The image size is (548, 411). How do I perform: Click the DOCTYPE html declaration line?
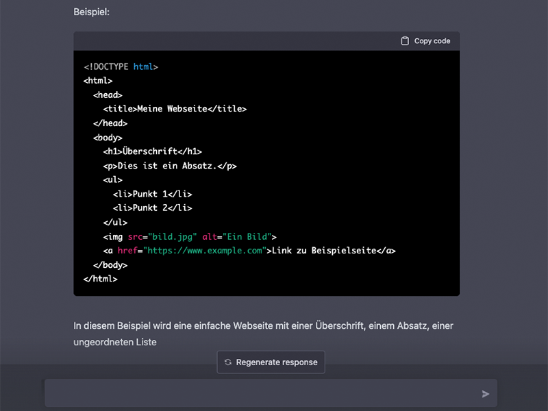coord(122,66)
